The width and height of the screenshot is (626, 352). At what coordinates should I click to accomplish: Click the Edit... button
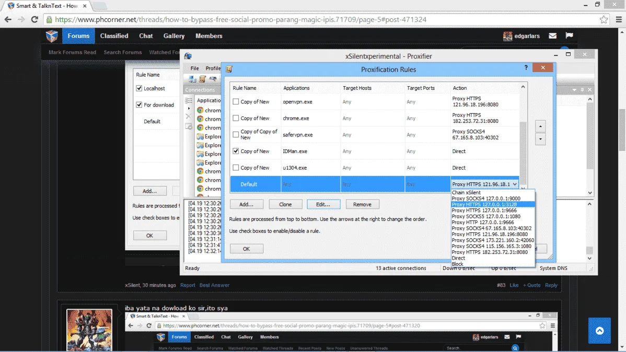tap(323, 204)
